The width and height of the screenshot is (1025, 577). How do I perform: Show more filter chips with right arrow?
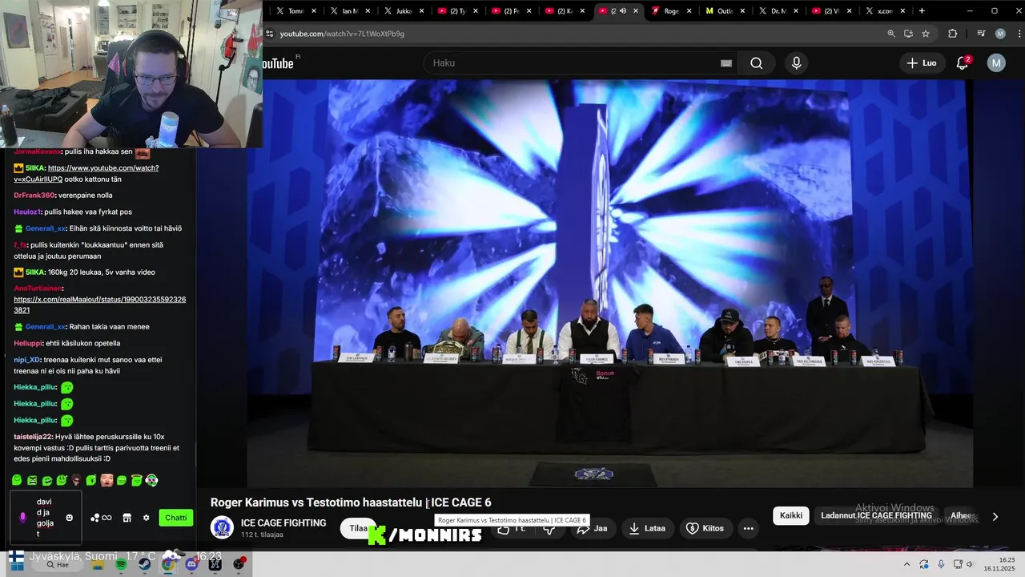[995, 516]
